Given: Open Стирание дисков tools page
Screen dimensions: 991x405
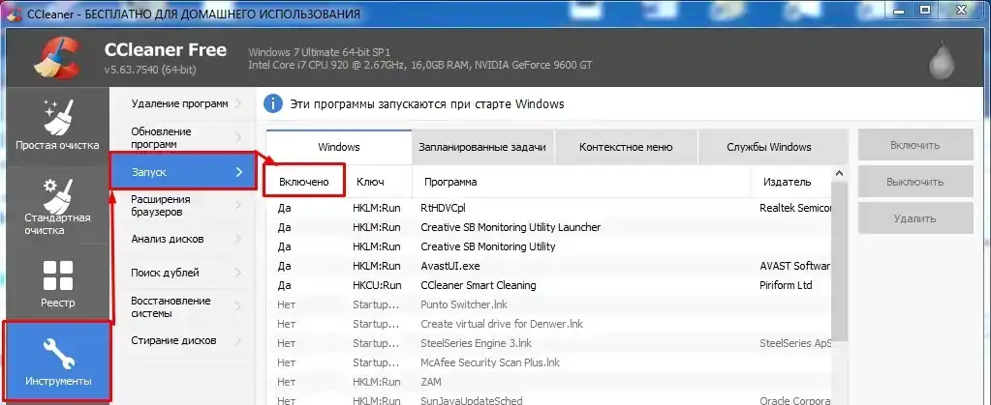Looking at the screenshot, I should coord(183,340).
